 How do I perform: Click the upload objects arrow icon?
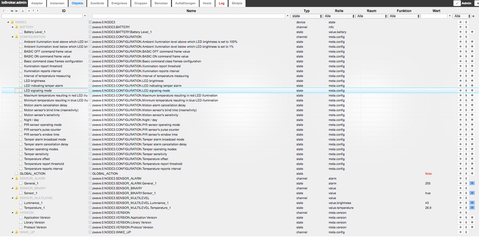(33, 11)
